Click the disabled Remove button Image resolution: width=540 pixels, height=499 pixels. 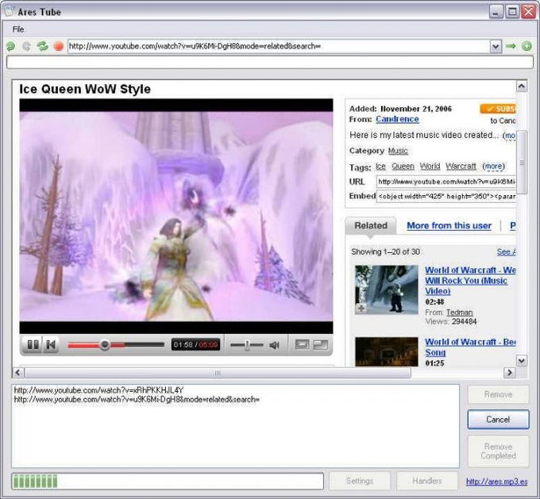pos(498,394)
